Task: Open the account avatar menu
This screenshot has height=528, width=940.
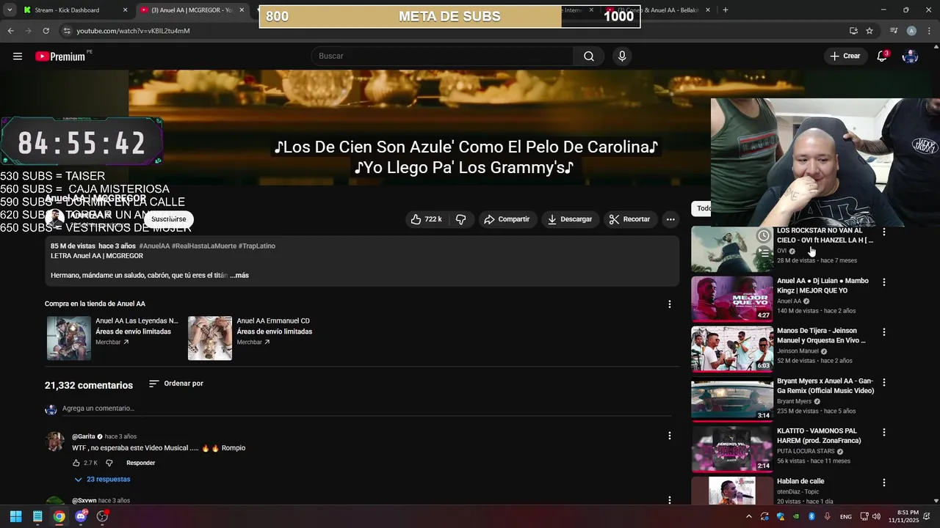Action: 910,56
